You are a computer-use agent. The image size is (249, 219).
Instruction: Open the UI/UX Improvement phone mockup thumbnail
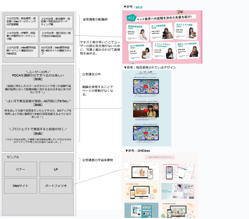pos(178,172)
